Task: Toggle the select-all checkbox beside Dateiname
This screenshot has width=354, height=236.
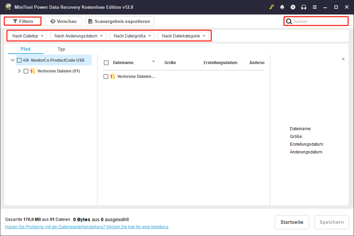Action: coord(106,63)
